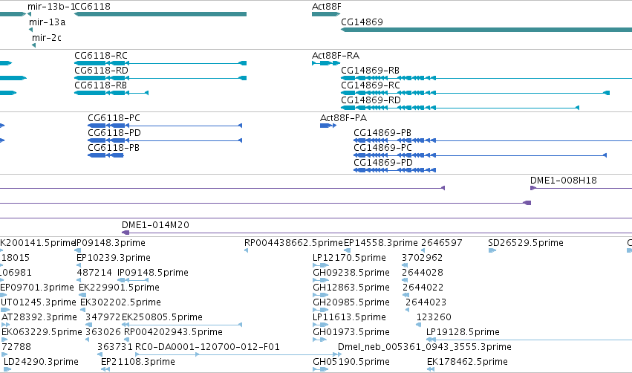
Task: Click the 2644022 feature label
Action: click(423, 288)
